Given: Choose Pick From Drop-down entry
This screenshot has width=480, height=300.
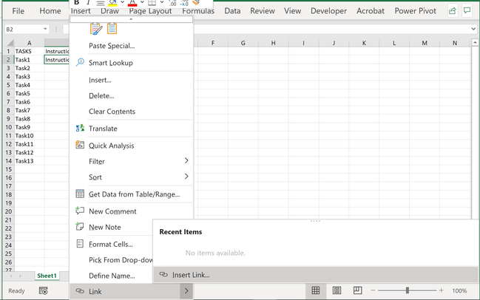Looking at the screenshot, I should [121, 260].
